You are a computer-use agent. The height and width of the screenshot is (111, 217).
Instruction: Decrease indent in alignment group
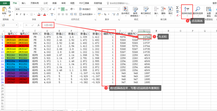point(72,14)
